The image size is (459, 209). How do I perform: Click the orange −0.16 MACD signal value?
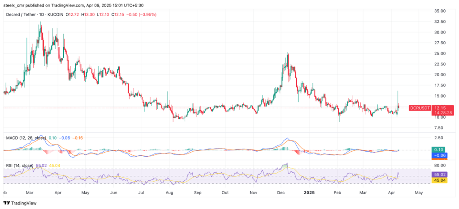coord(77,138)
